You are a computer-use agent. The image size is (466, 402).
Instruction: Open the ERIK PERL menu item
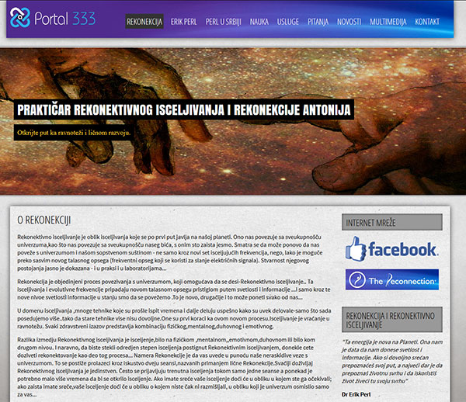click(x=189, y=22)
